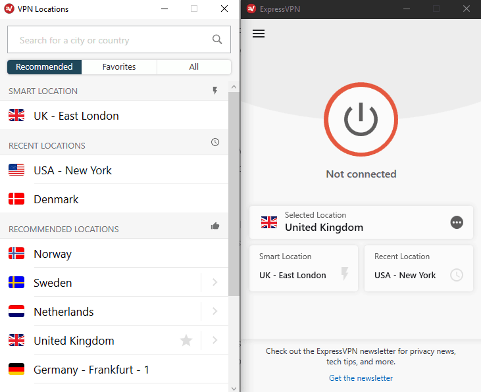This screenshot has height=392, width=481.
Task: Click the Netherlands flag icon
Action: tap(16, 311)
